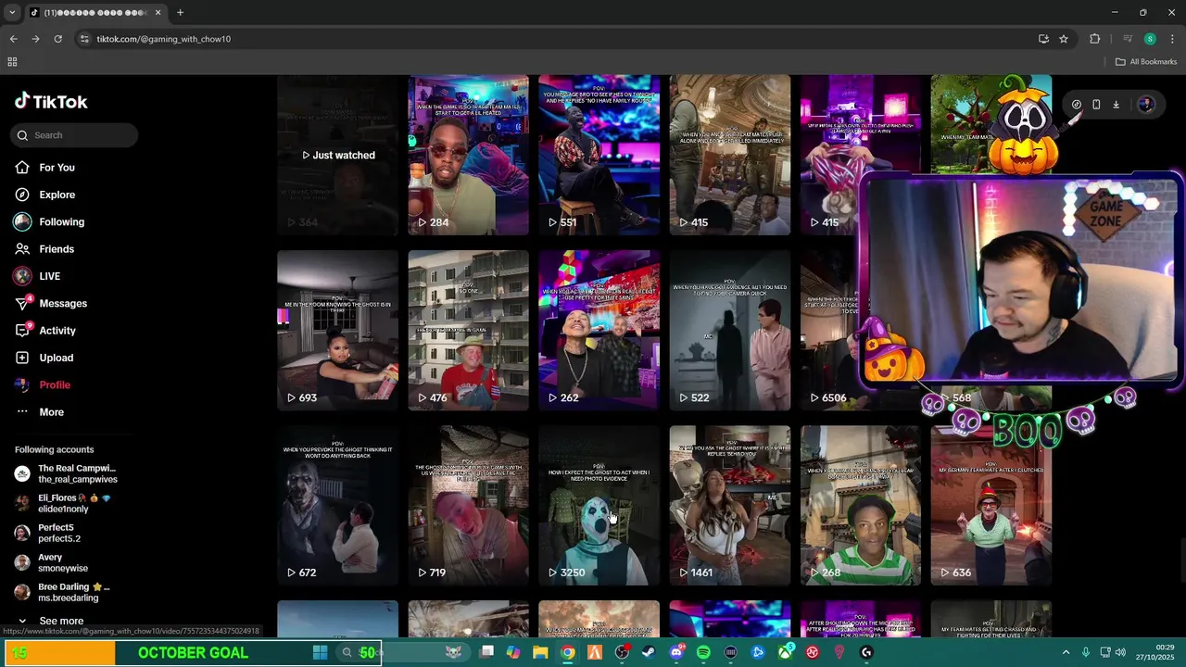Focus the TikTok search field
This screenshot has width=1186, height=667.
[74, 135]
